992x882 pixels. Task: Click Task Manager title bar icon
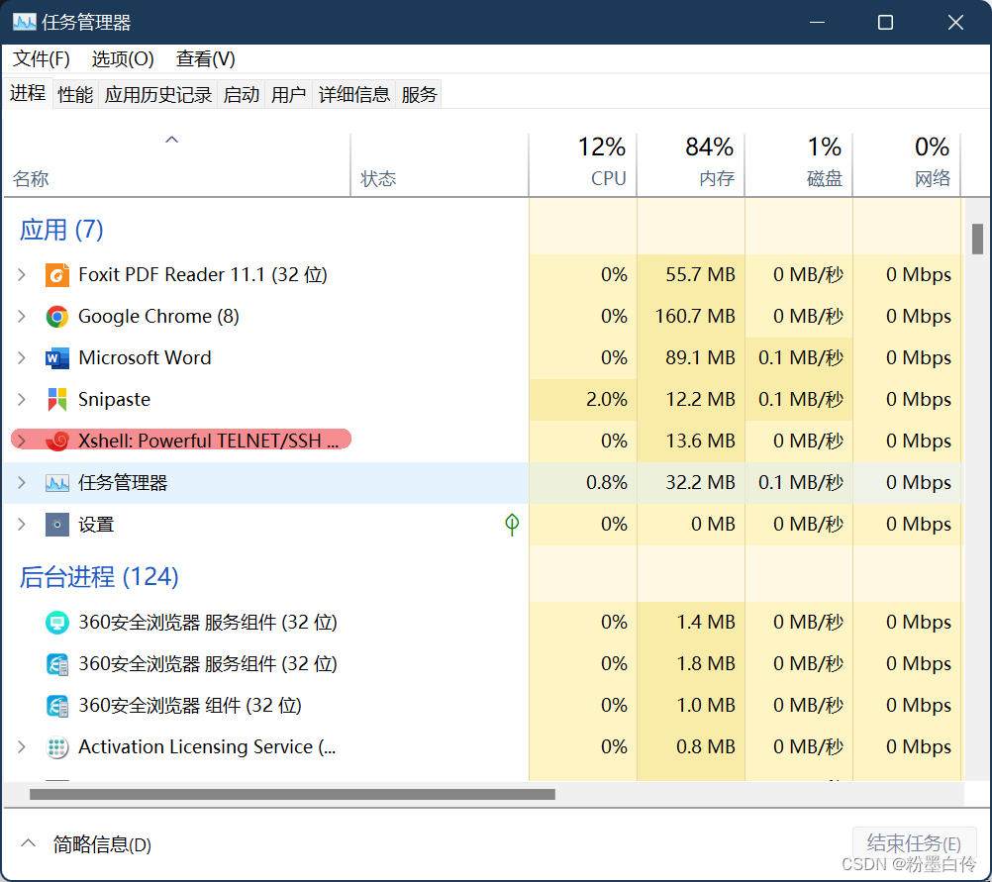(x=24, y=23)
